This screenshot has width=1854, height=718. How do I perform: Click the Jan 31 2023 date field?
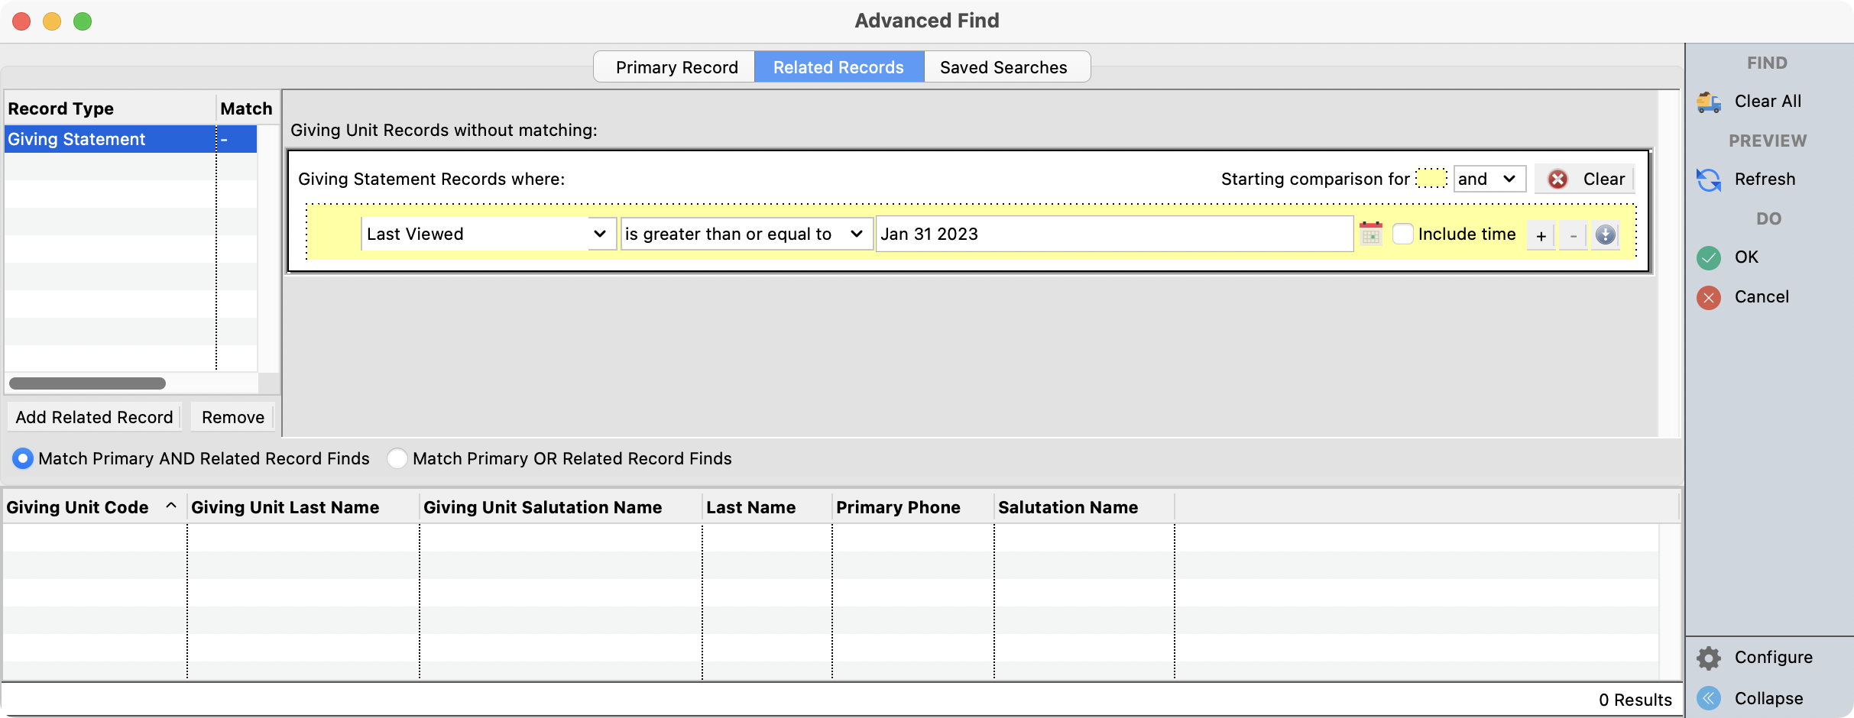point(1114,234)
